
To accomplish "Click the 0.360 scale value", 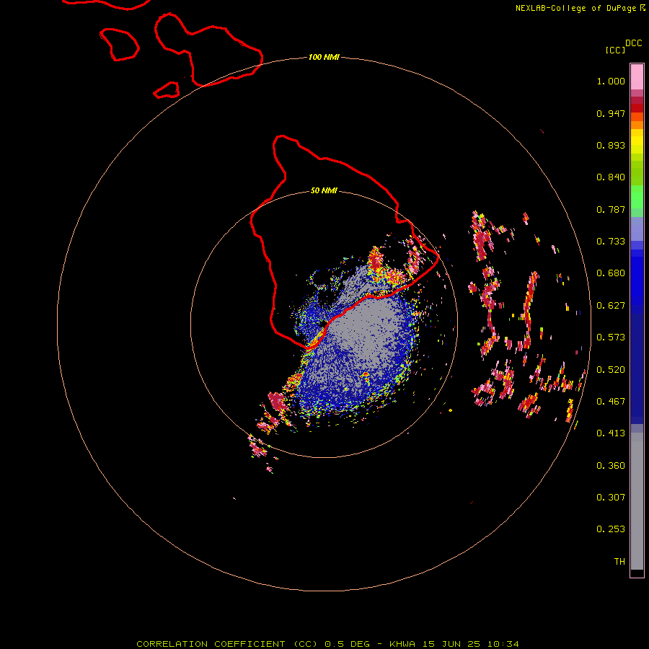I will pos(611,466).
